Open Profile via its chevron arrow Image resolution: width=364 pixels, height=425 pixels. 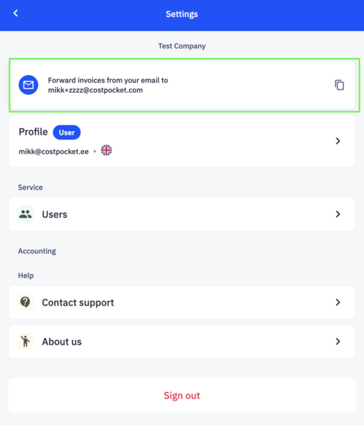point(338,141)
